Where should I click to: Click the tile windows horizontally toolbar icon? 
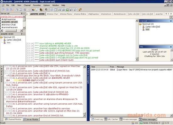click(x=24, y=10)
